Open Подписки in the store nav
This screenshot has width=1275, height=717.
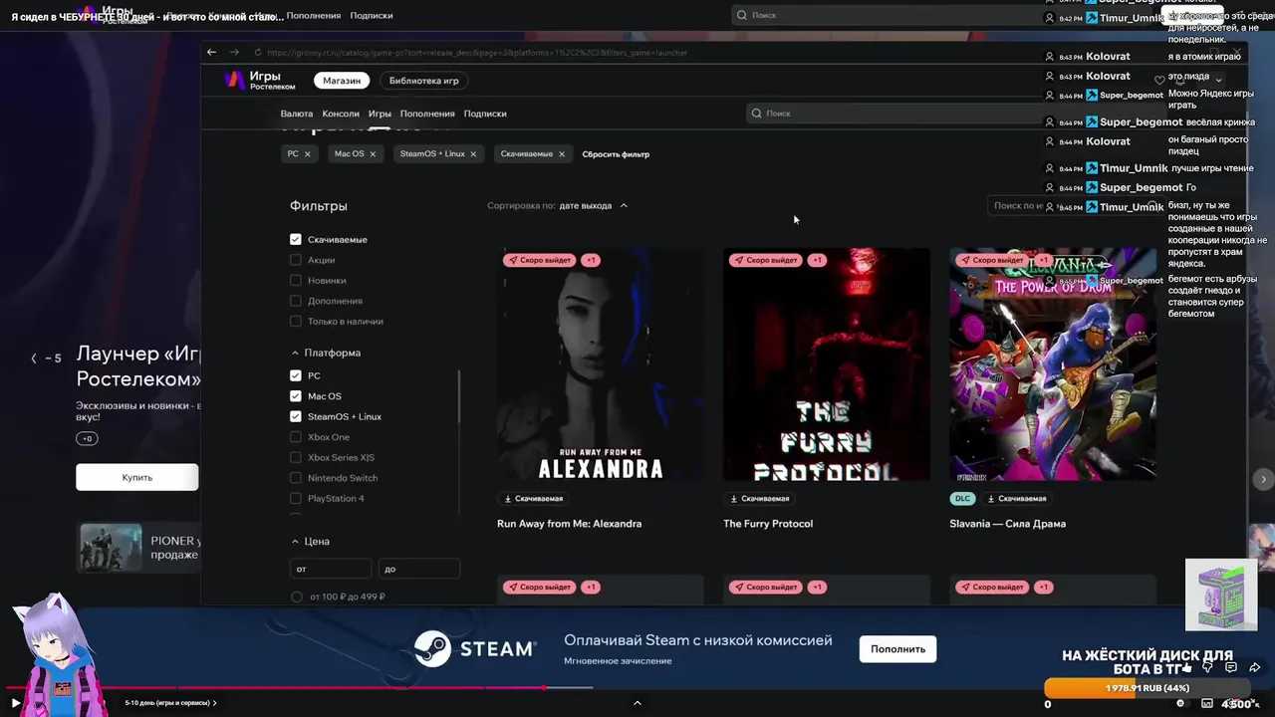[x=485, y=114]
